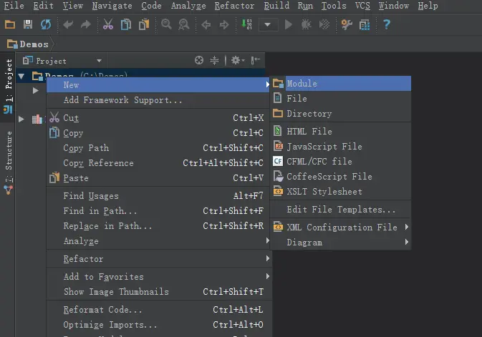Create new HTML File
This screenshot has height=337, width=482.
tap(341, 131)
